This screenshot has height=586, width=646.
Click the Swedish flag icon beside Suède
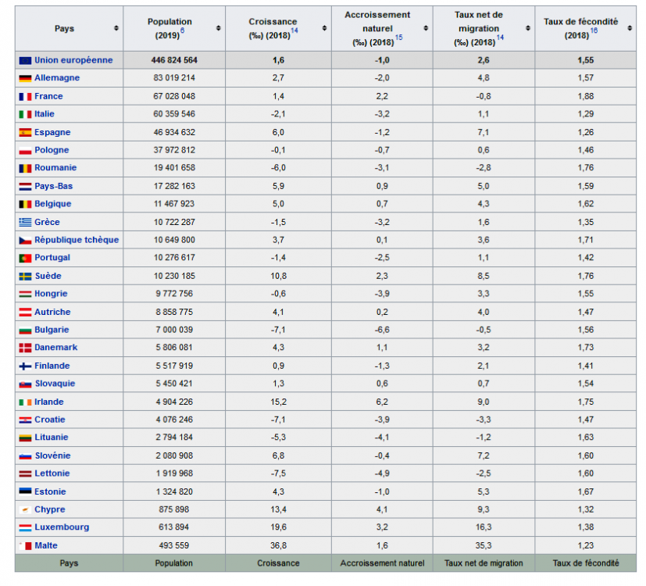click(x=25, y=276)
